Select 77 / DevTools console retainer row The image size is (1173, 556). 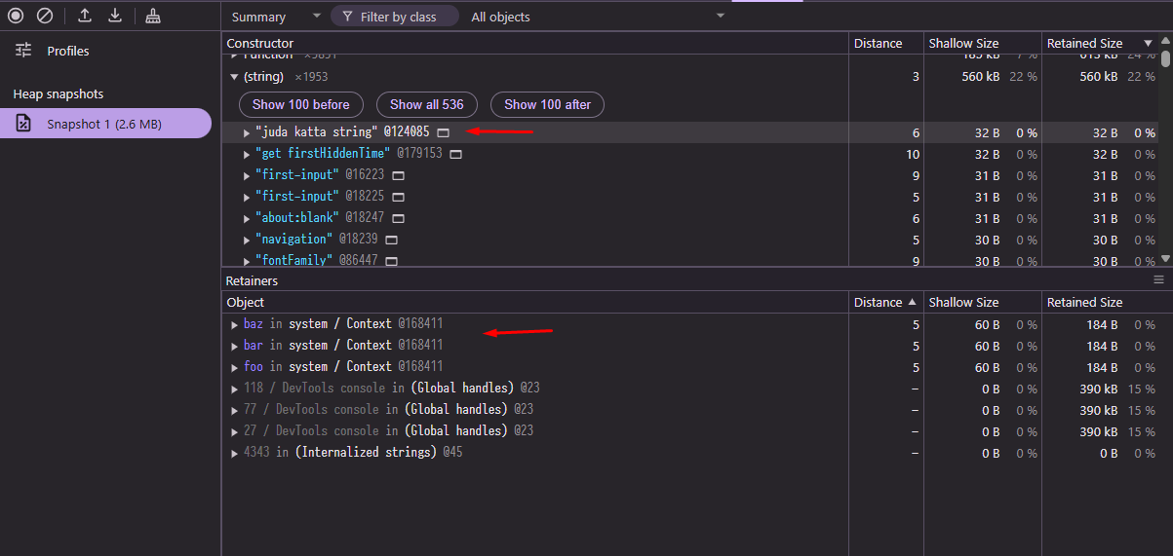pos(697,410)
